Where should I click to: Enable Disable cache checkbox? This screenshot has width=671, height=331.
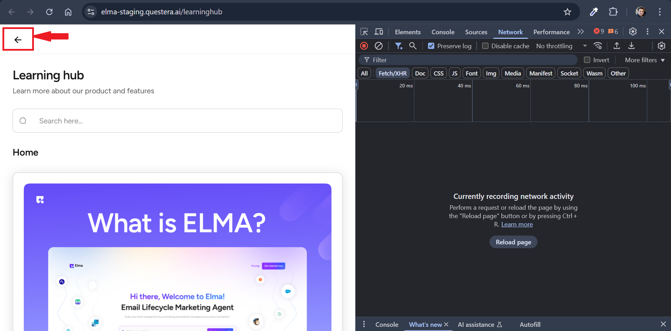pos(485,46)
